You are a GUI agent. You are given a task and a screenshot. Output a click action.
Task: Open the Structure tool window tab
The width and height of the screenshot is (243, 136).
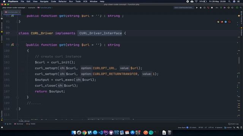2,27
